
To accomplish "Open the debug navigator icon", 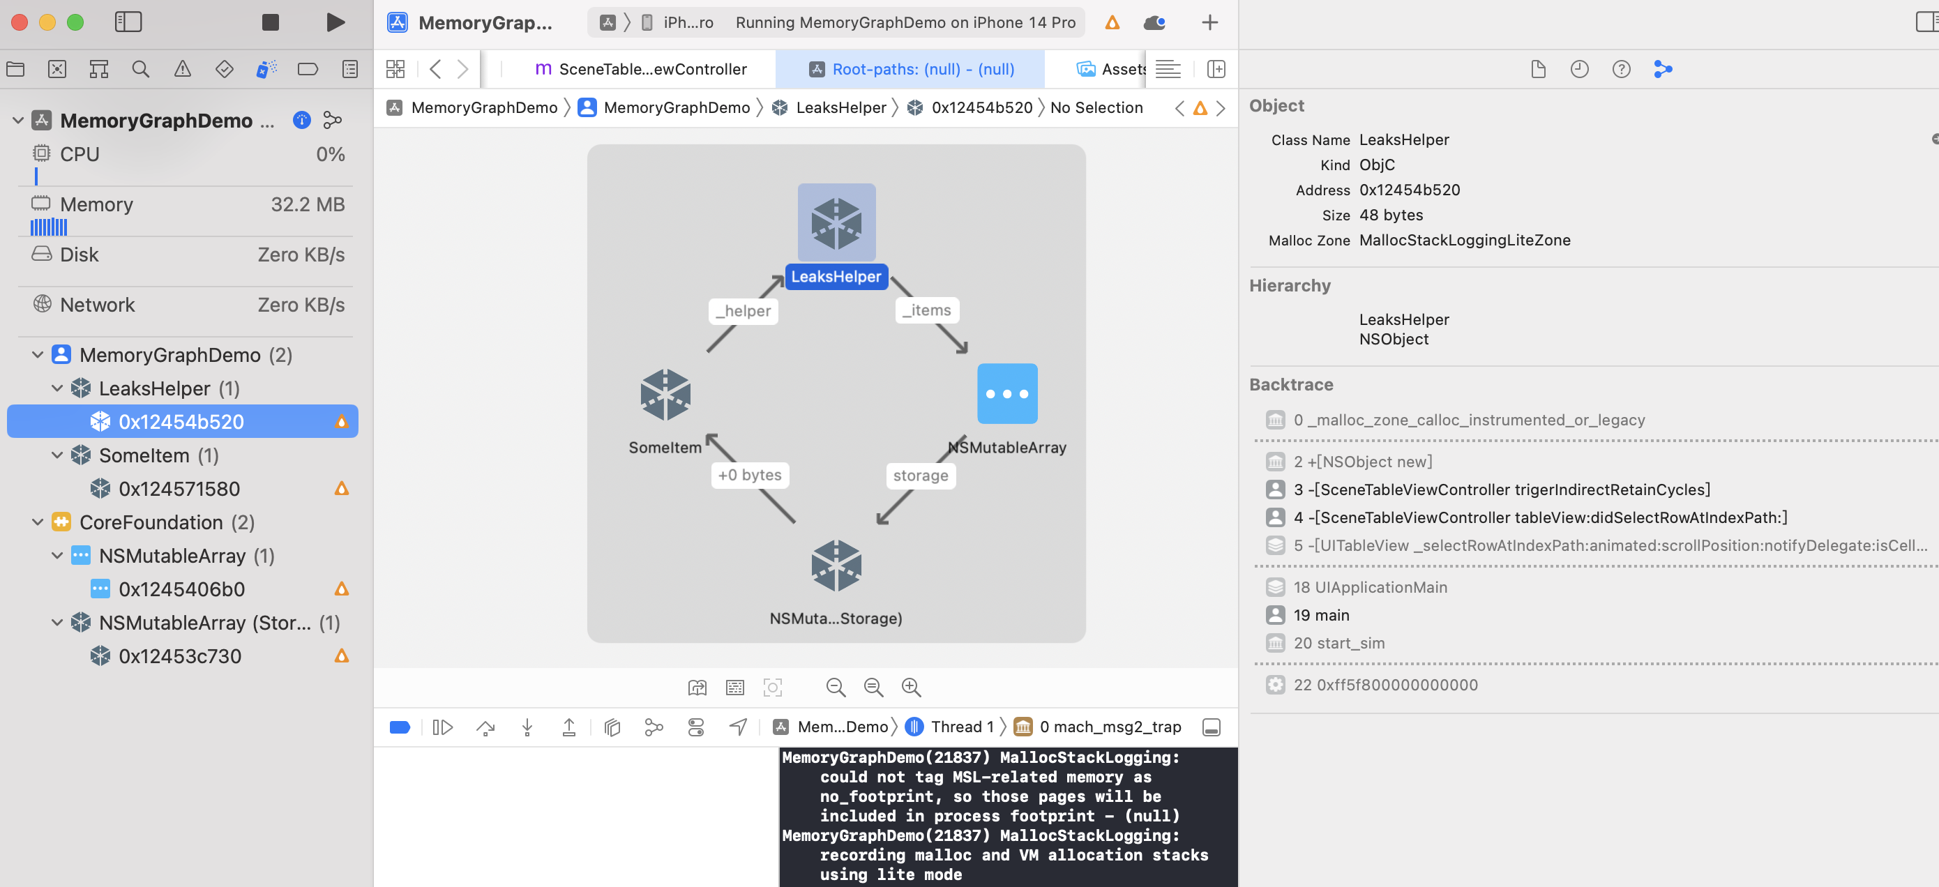I will [x=266, y=69].
